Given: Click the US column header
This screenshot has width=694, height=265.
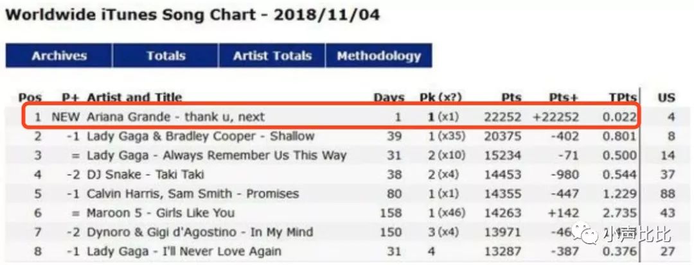Looking at the screenshot, I should pyautogui.click(x=666, y=98).
